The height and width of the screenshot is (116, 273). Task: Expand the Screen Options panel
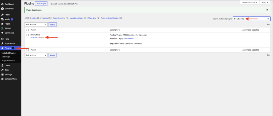tap(250, 2)
